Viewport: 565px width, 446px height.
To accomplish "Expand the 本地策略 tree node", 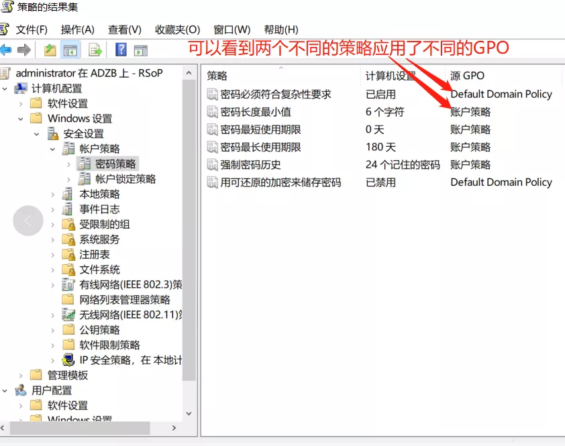I will tap(53, 194).
